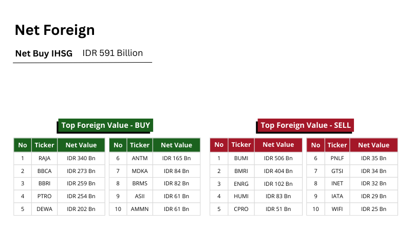
Task: Click the BBRI ticker in buy table
Action: pos(44,183)
